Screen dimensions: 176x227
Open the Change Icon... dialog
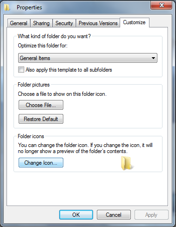[x=41, y=163]
